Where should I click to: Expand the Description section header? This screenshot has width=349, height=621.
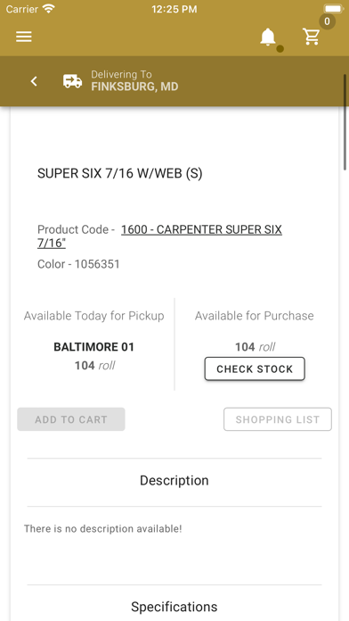pos(174,480)
